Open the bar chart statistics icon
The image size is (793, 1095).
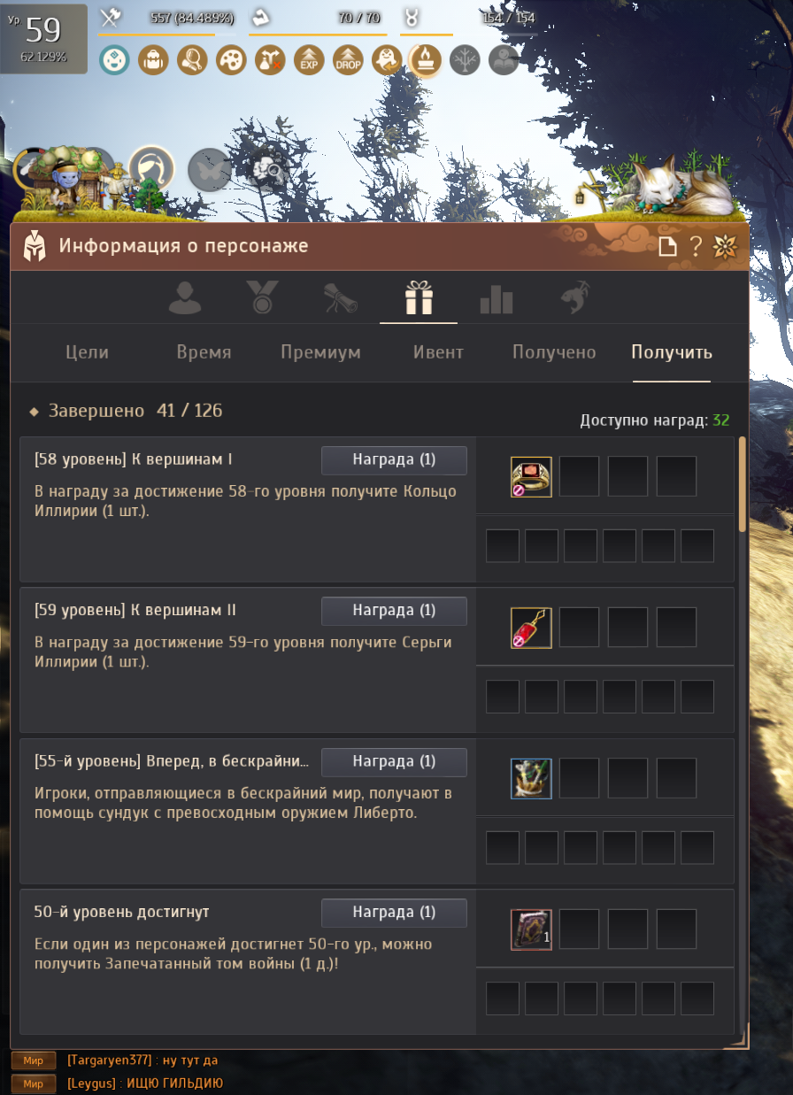click(x=497, y=298)
